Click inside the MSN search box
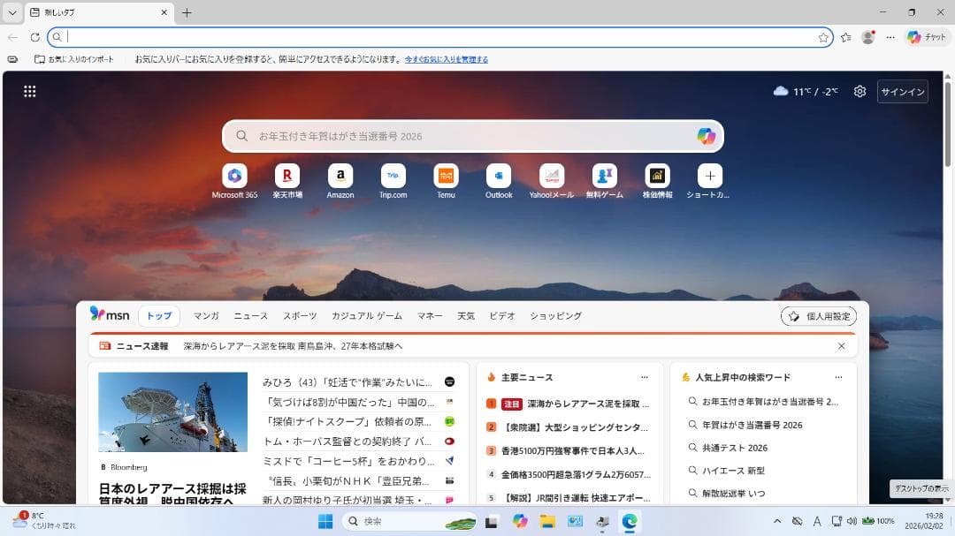 (398, 136)
